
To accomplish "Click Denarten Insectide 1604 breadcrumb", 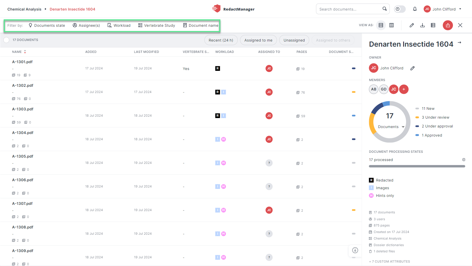I will point(73,9).
